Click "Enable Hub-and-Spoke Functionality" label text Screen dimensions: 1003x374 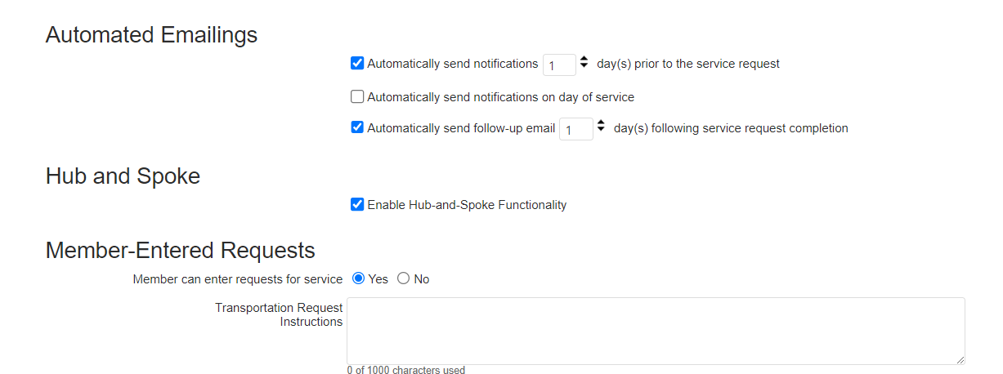point(467,205)
